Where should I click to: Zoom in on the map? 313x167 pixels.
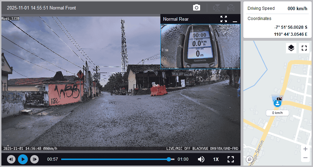click(x=305, y=149)
